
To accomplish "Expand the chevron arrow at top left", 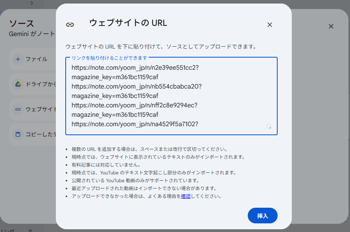I will [x=32, y=3].
